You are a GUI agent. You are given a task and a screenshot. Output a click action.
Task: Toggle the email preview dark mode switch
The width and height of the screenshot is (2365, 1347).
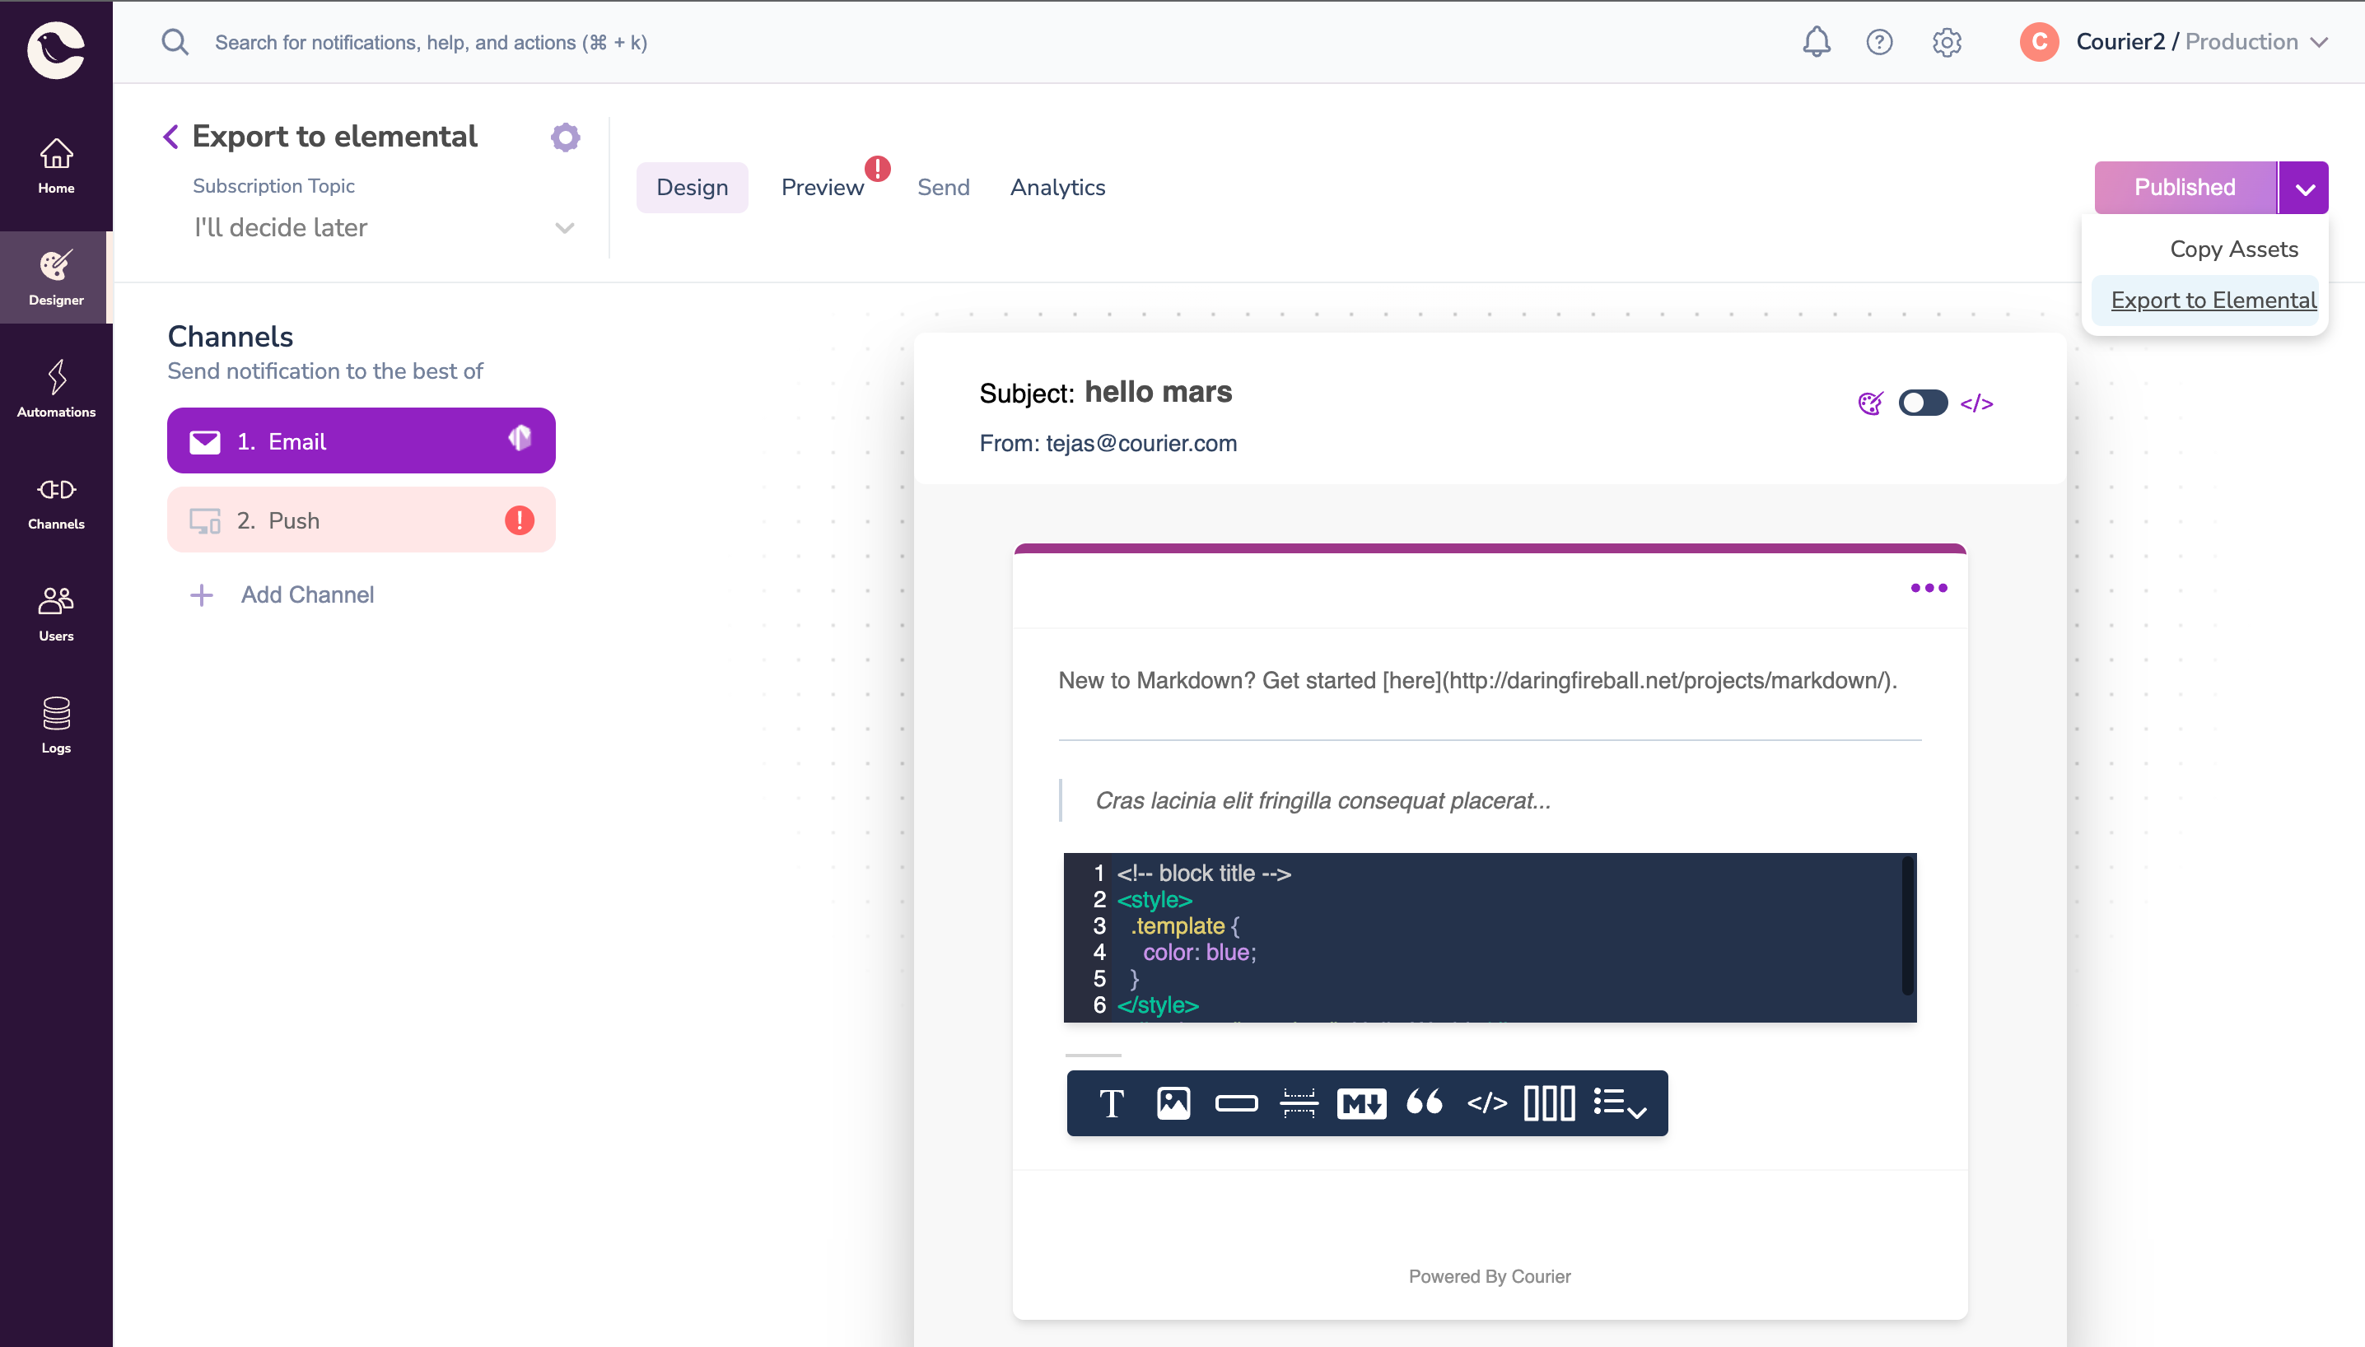[x=1922, y=403]
